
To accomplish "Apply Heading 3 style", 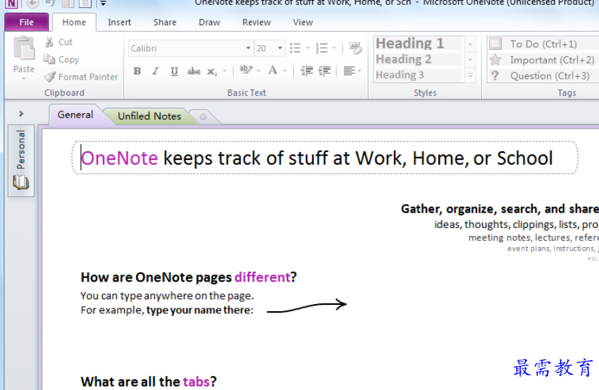I will [x=419, y=75].
